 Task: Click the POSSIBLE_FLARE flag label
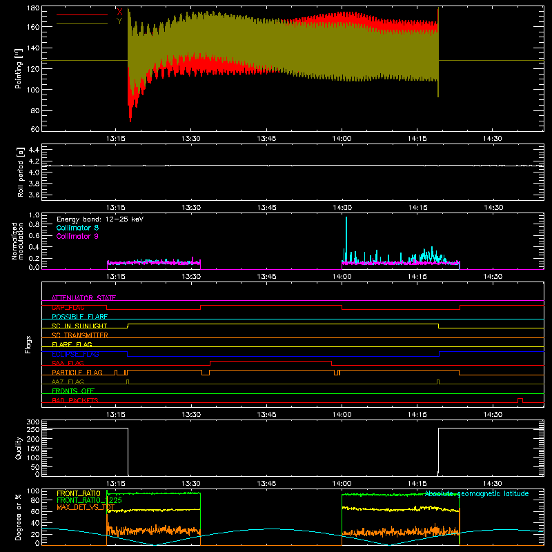point(79,317)
